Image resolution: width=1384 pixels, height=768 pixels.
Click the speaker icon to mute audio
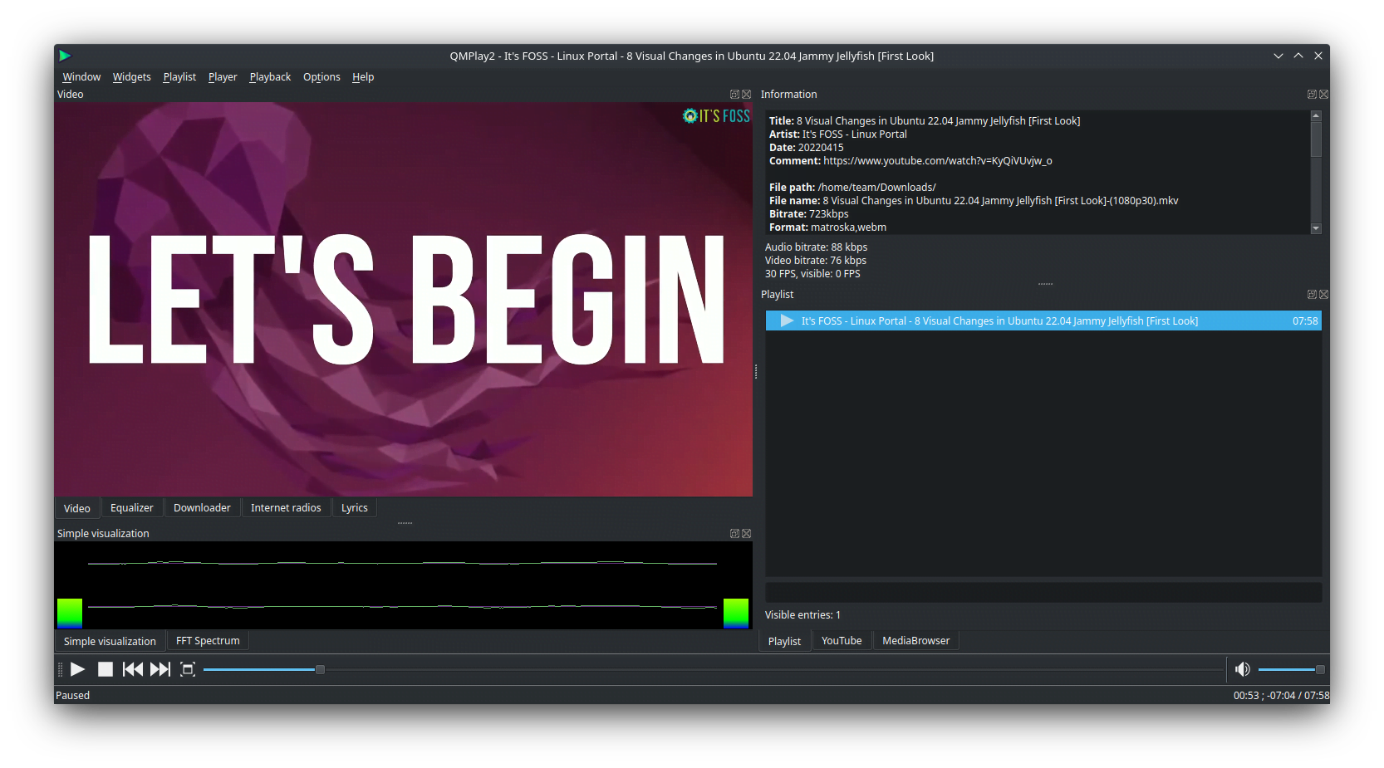pos(1243,669)
